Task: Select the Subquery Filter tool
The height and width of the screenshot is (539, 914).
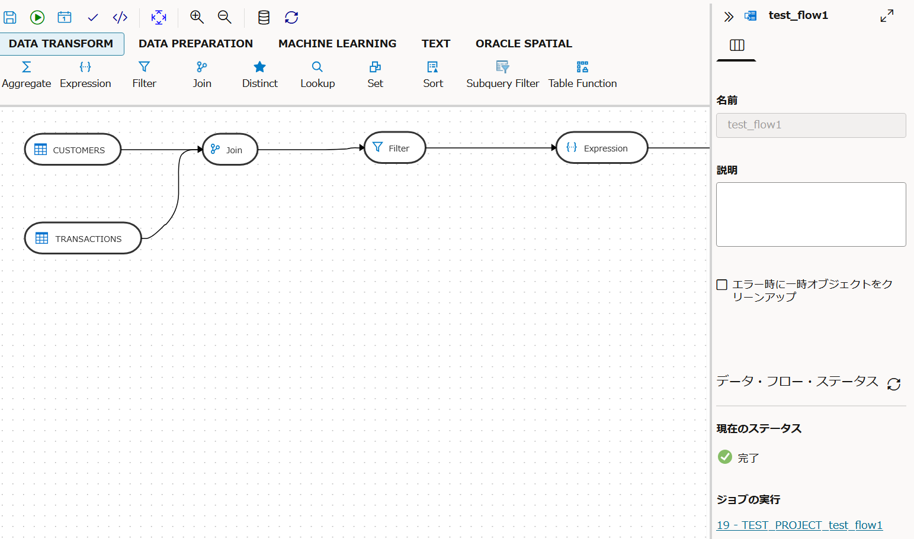Action: (x=502, y=75)
